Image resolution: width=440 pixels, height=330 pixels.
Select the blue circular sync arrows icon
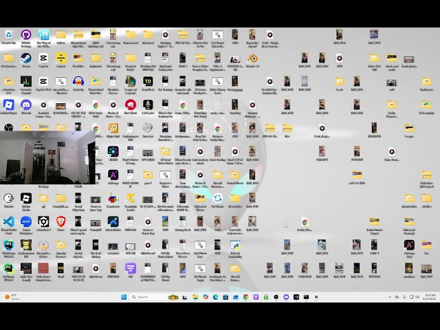point(217,199)
